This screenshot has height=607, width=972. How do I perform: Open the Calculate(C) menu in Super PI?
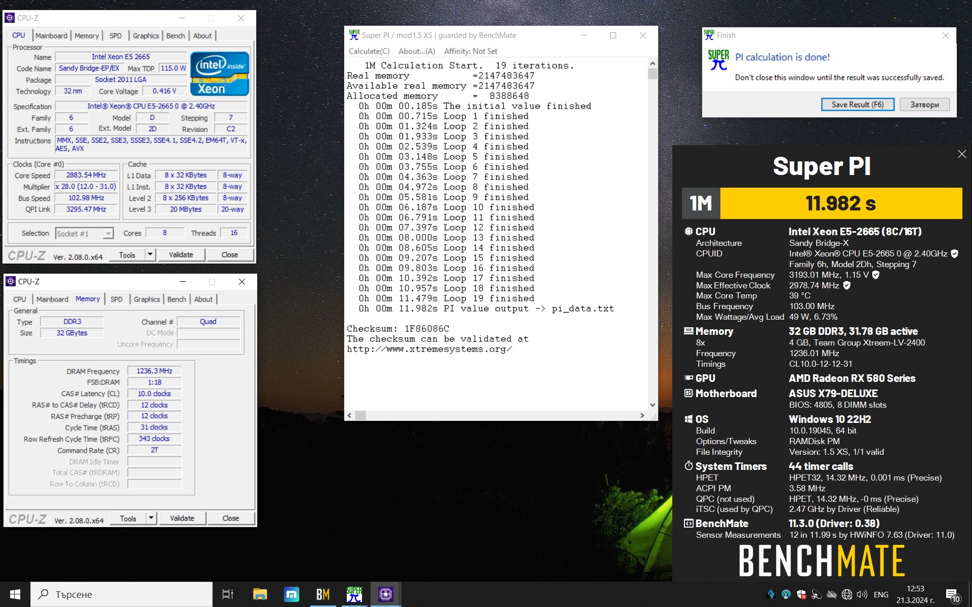point(369,51)
